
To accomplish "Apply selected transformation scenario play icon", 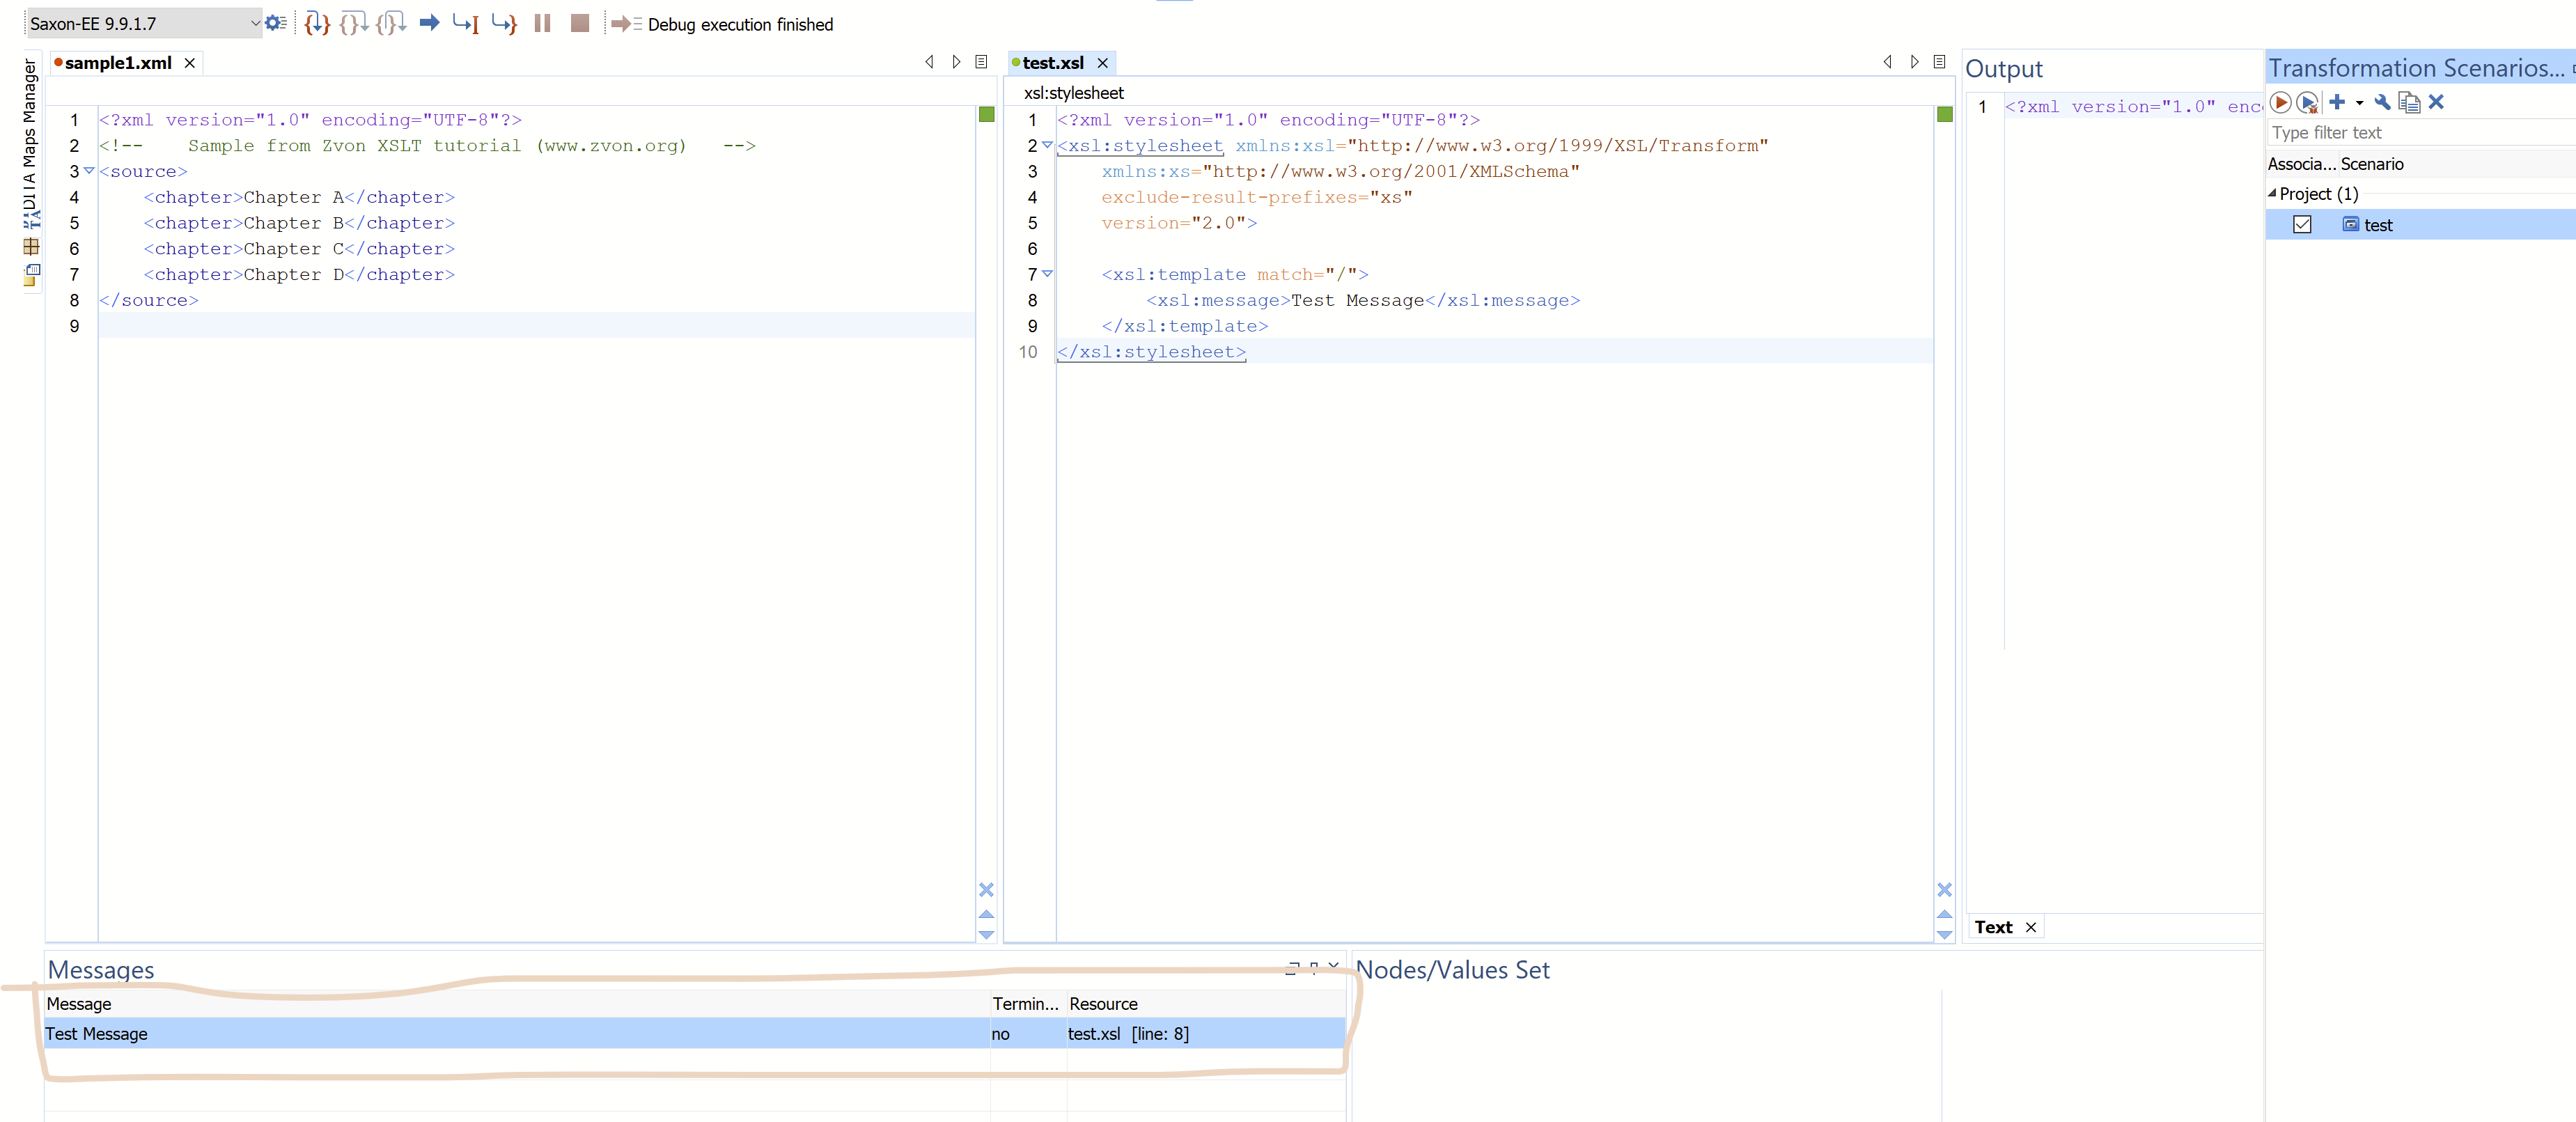I will coord(2281,102).
